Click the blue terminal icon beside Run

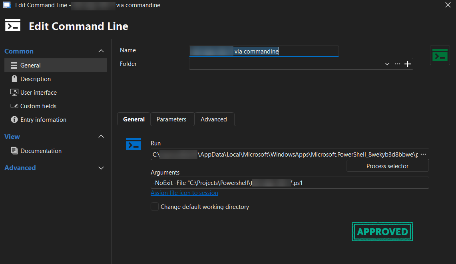coord(133,144)
